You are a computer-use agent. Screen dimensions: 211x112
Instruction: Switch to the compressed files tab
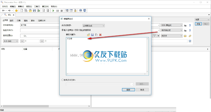pyautogui.click(x=42, y=21)
